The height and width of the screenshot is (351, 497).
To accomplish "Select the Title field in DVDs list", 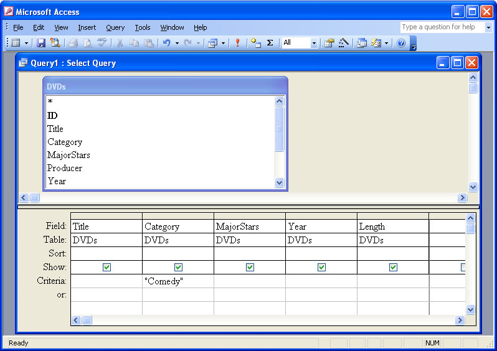I will click(159, 129).
